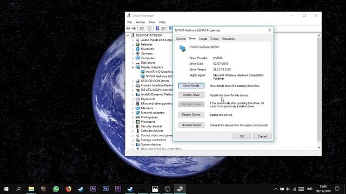Open Photoshop from the taskbar
The height and width of the screenshot is (194, 346).
click(x=105, y=189)
